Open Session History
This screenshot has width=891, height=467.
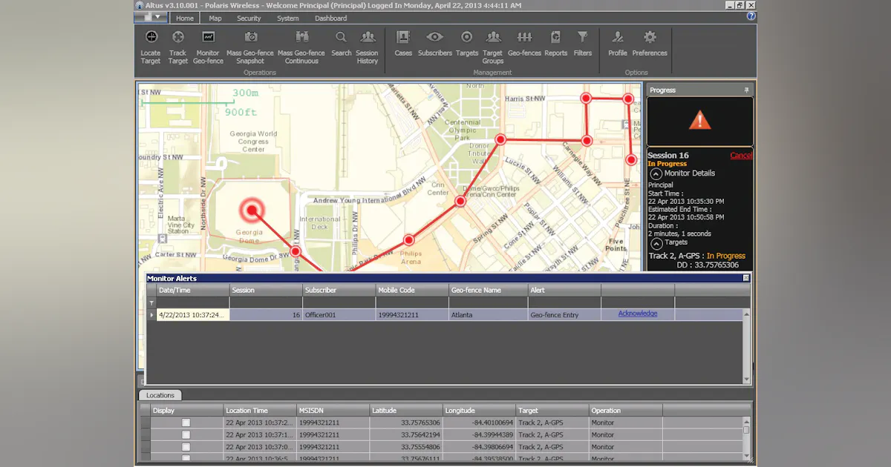pos(367,37)
